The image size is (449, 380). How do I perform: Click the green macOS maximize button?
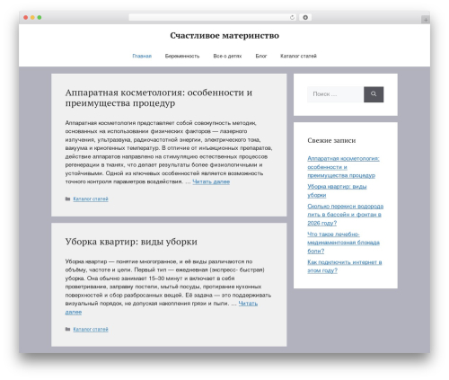pos(40,18)
